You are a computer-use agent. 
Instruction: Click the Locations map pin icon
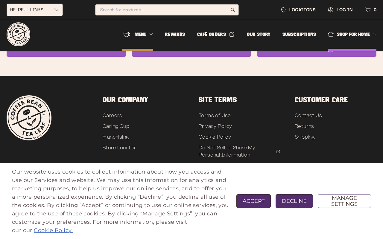click(x=283, y=10)
